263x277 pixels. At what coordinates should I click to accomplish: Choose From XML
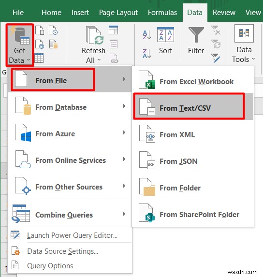193,134
